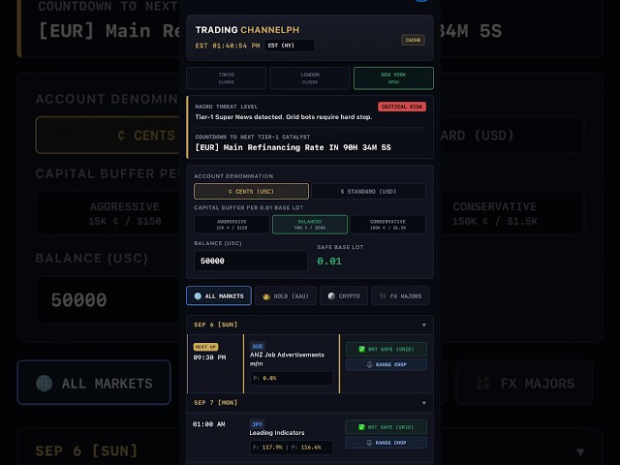
Task: Click the Capital Buffer Per 0.01 Base Lot label
Action: [249, 207]
